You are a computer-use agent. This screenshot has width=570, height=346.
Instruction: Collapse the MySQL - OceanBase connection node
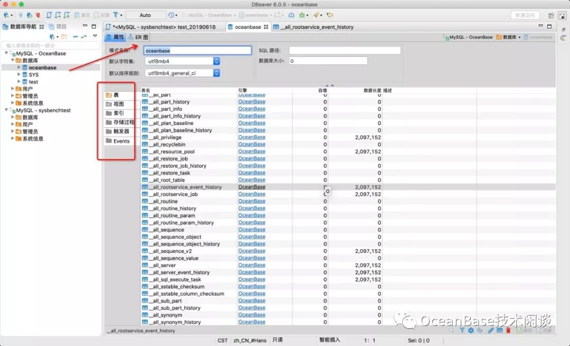6,54
